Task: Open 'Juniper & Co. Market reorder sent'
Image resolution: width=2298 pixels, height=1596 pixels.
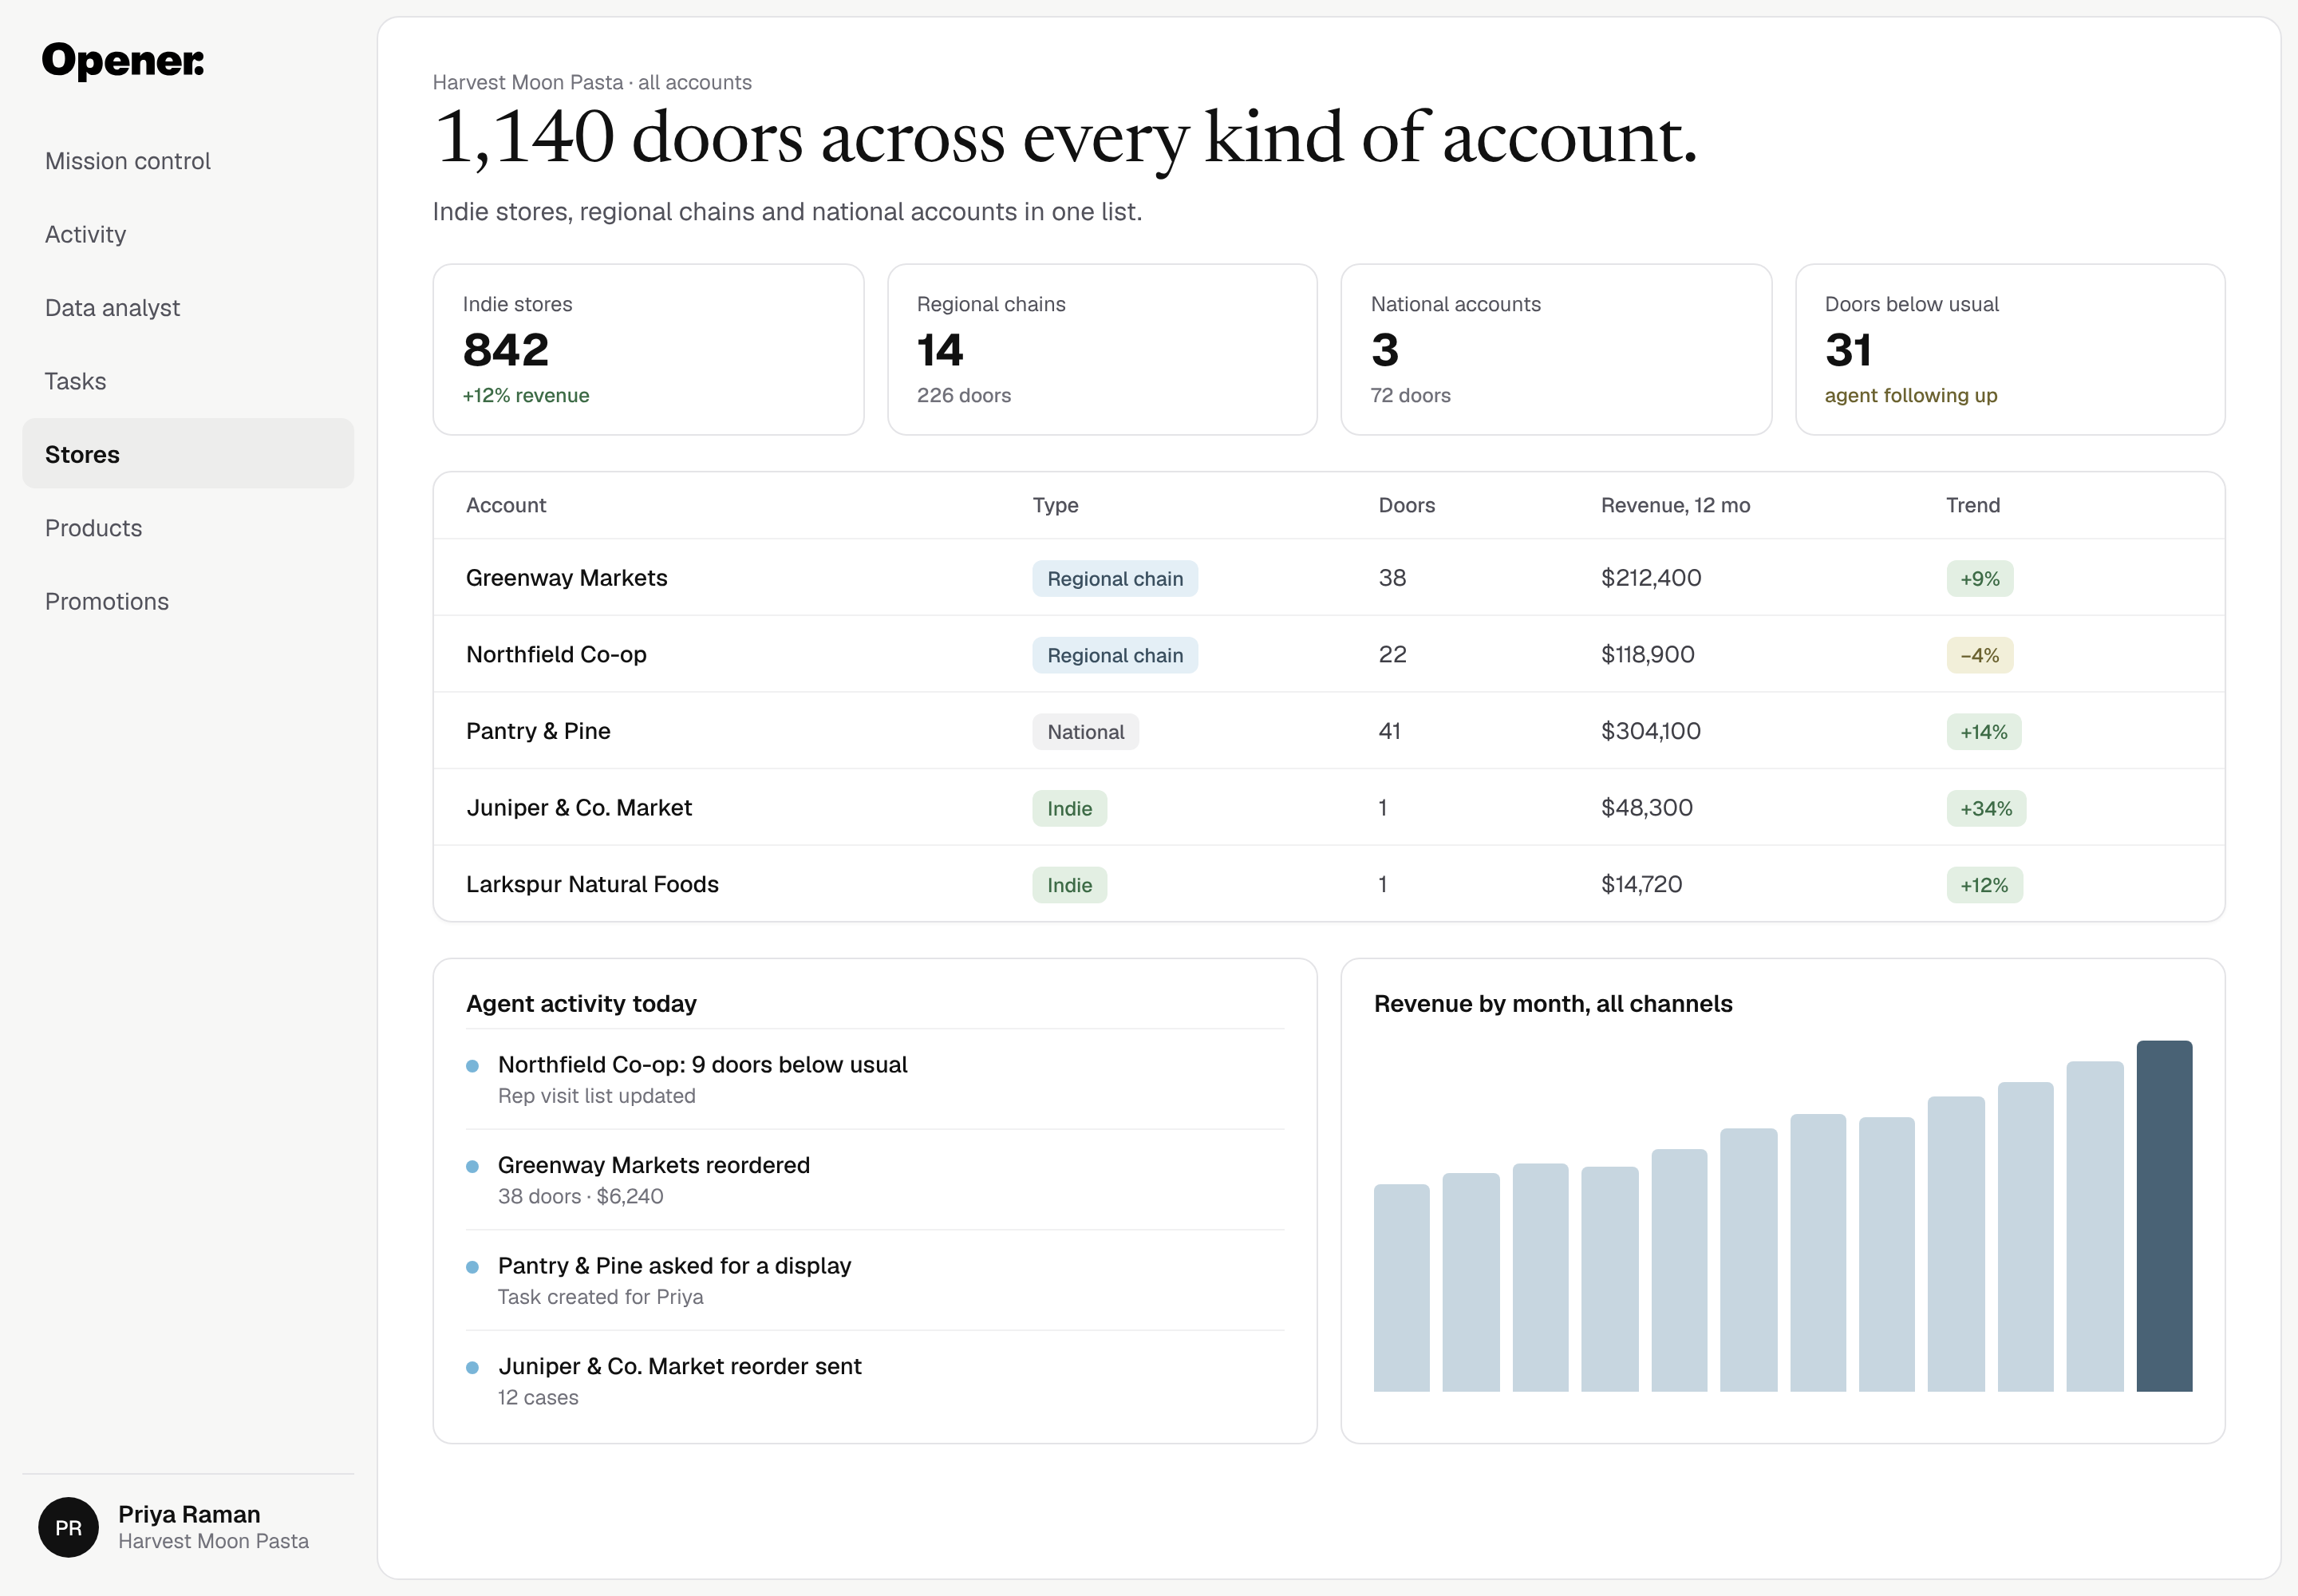Action: (x=875, y=1381)
